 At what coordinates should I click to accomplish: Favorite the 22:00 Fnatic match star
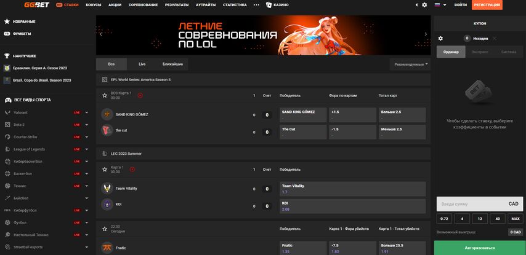105,229
